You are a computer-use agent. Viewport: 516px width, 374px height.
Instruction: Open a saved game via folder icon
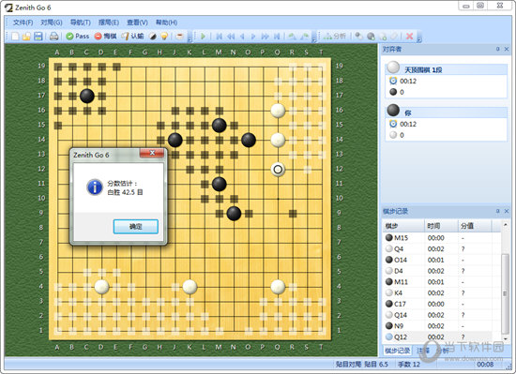pos(26,37)
